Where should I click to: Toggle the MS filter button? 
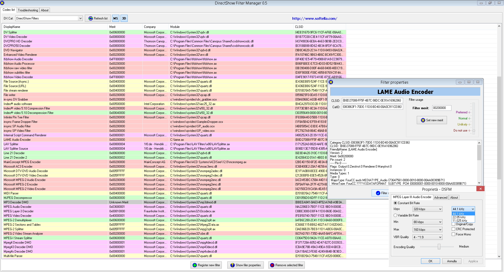(116, 18)
